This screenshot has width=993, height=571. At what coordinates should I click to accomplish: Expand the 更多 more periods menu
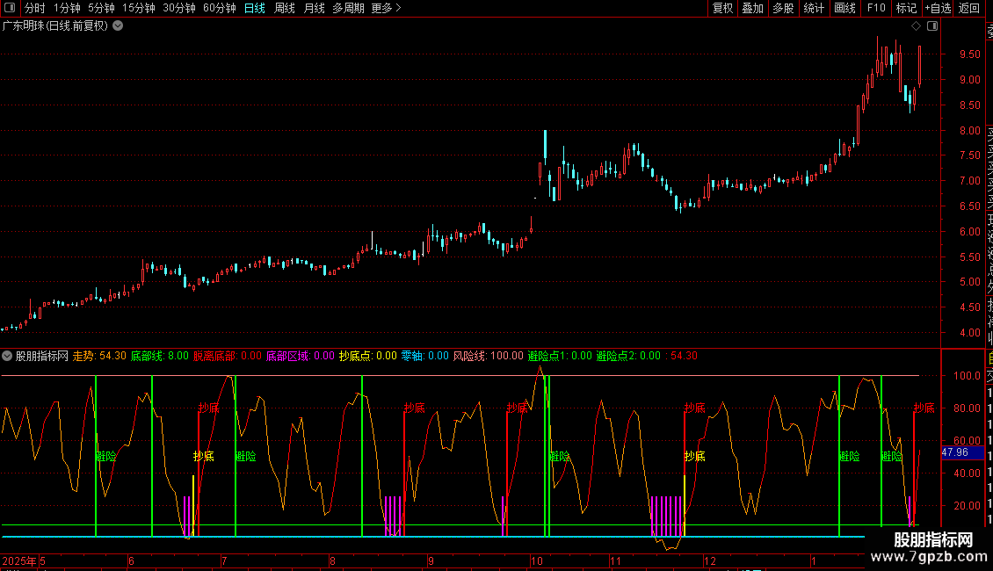(x=387, y=8)
